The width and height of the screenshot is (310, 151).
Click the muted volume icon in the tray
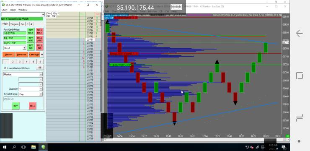click(252, 147)
